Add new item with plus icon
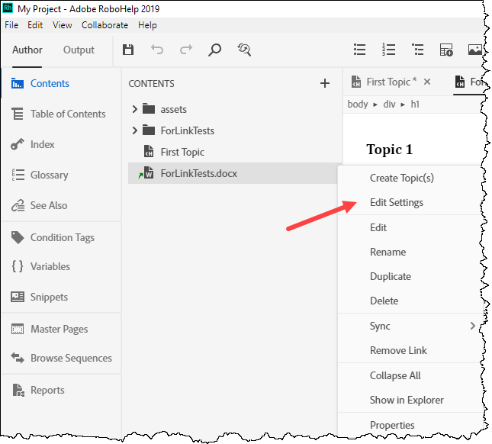This screenshot has width=492, height=444. [324, 84]
